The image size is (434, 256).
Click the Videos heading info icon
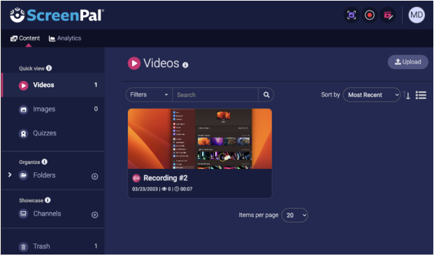tap(185, 65)
